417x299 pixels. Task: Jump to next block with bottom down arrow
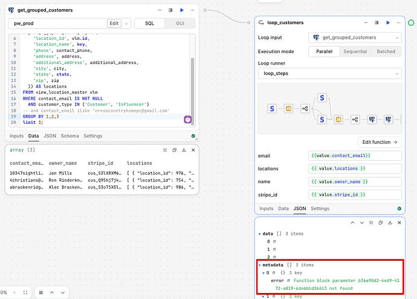[x=63, y=292]
